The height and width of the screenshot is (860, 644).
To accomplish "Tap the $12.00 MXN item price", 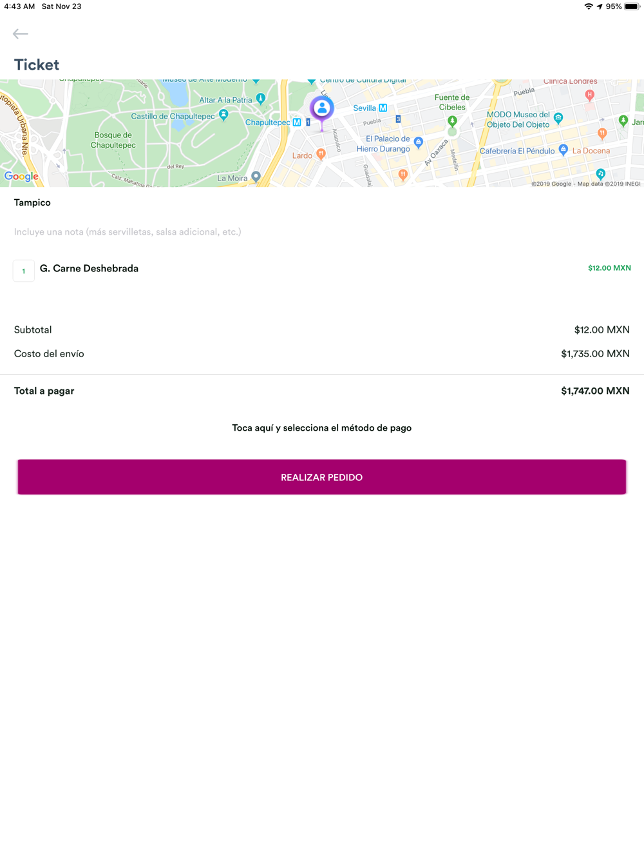I will (609, 268).
